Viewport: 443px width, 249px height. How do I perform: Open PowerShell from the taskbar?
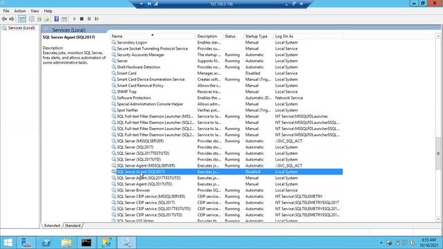point(46,243)
